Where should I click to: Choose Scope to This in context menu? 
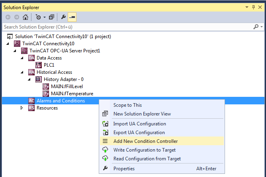pyautogui.click(x=162, y=105)
